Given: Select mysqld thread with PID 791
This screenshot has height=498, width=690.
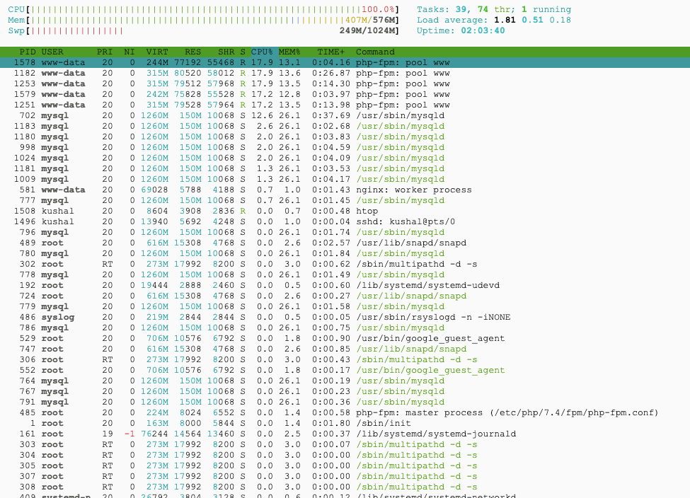Looking at the screenshot, I should (x=345, y=402).
